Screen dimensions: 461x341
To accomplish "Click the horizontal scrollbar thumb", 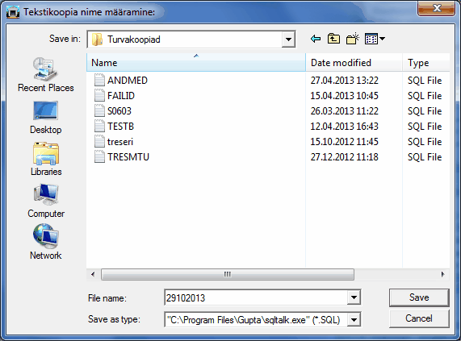I will point(228,275).
